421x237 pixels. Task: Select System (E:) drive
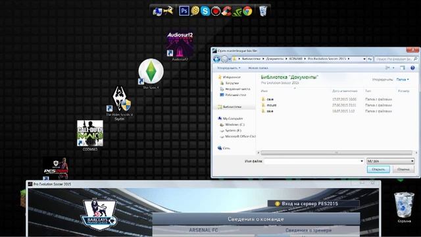pos(233,130)
